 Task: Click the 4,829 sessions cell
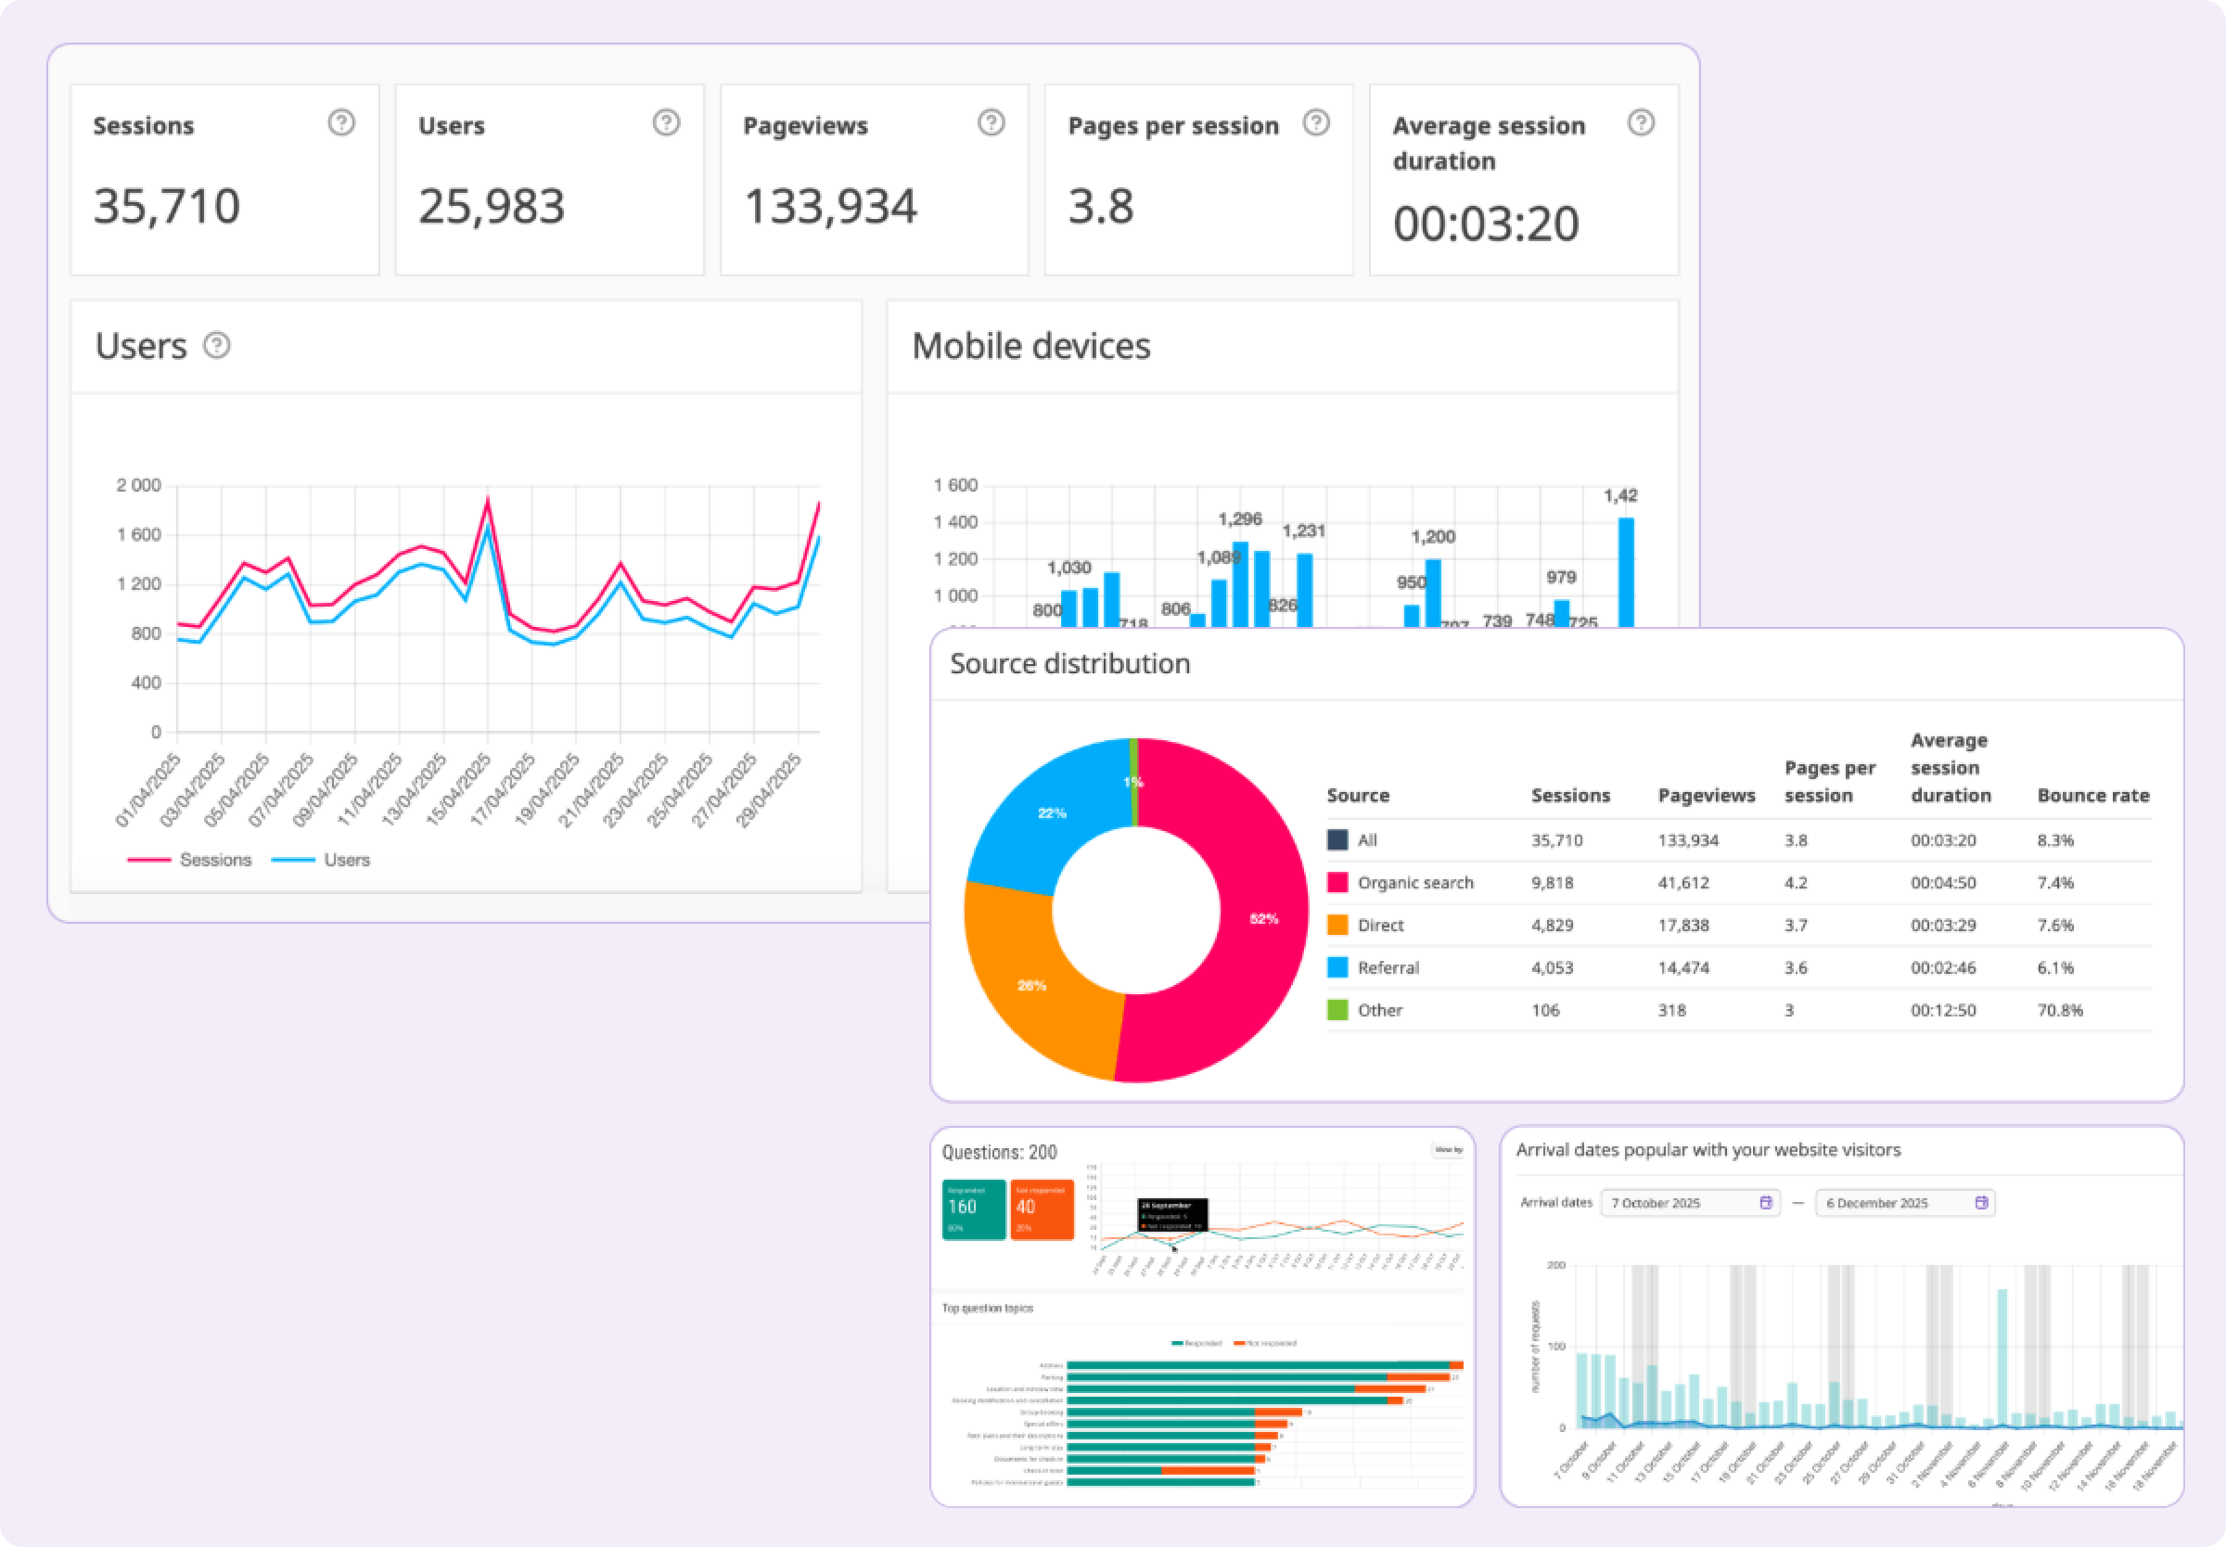tap(1552, 925)
